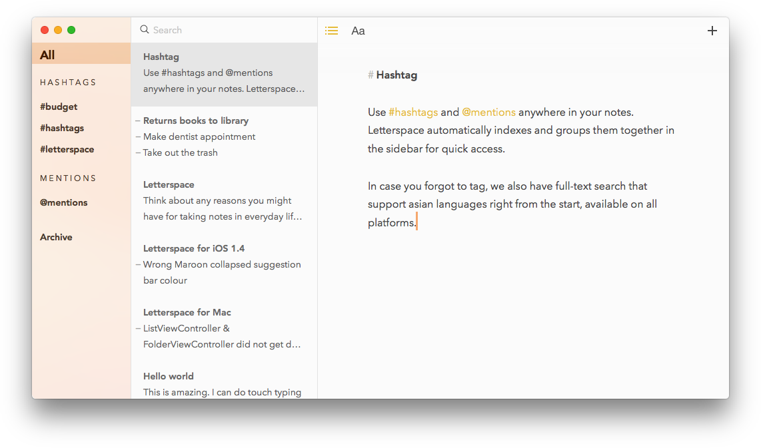Viewport: 761px width, 448px height.
Task: Click the @mentions link in editor
Action: (488, 112)
